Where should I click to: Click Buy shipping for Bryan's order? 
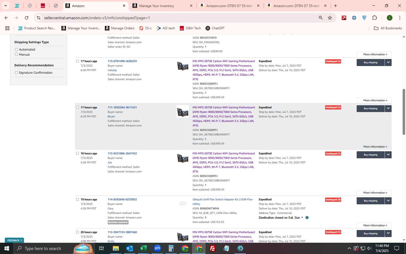tap(370, 108)
